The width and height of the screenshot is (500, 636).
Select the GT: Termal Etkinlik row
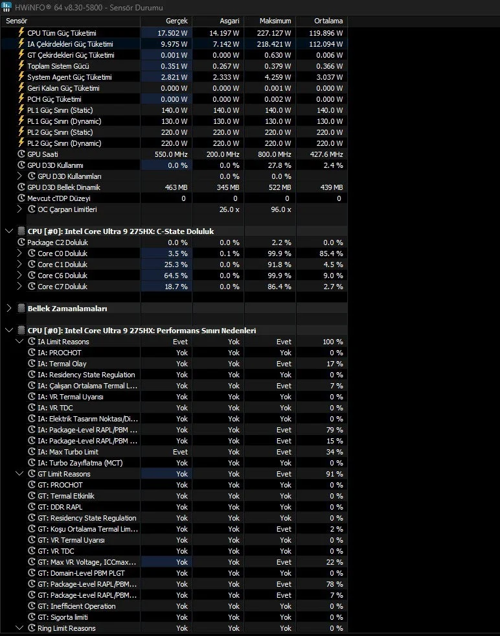(x=175, y=496)
